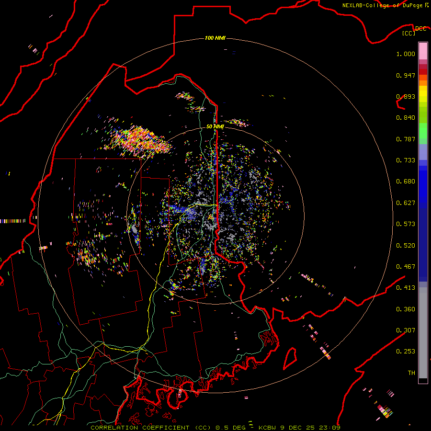431x431 pixels.
Task: Pick the bright green segment of the color bar
Action: coord(423,131)
